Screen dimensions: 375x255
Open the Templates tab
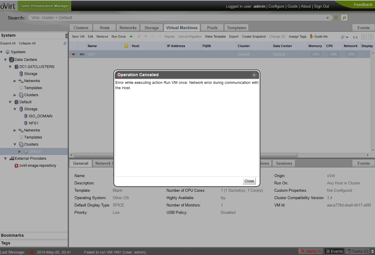tap(236, 28)
